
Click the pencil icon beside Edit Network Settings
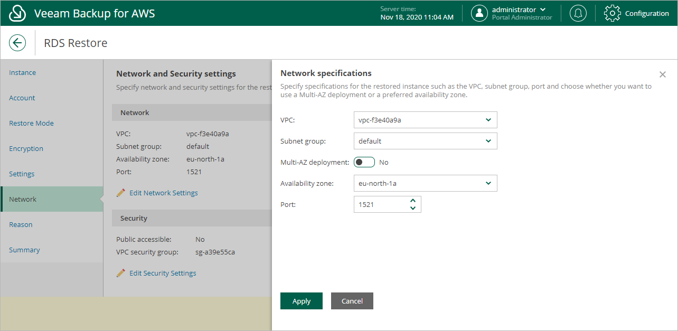click(121, 193)
